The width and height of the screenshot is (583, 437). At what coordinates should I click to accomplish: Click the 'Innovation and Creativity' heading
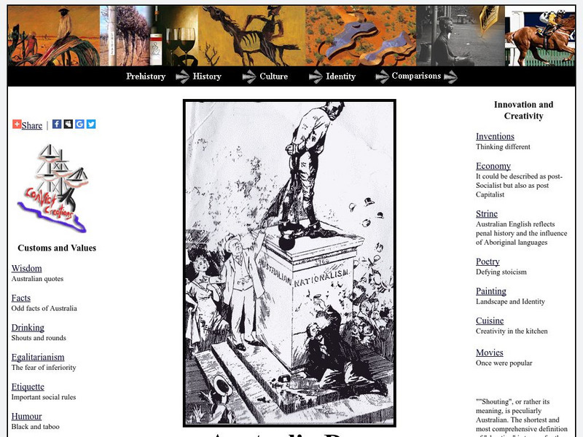tap(523, 110)
